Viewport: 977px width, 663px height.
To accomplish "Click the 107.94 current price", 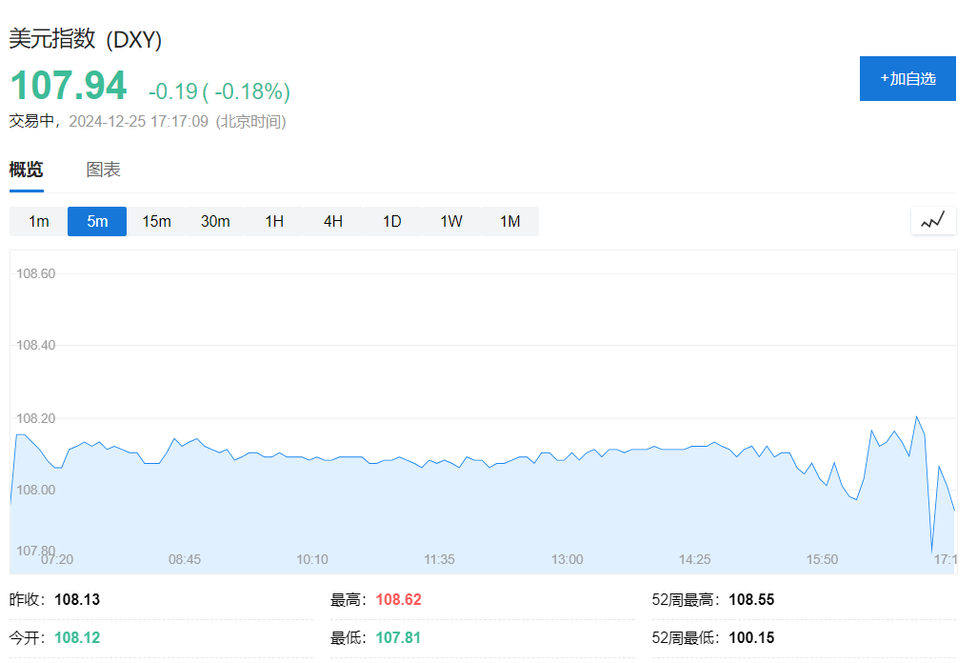I will tap(69, 87).
